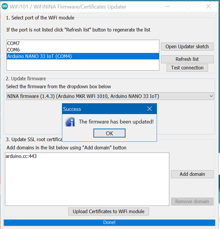Click the Refresh list button
The image size is (220, 229).
pos(187,59)
